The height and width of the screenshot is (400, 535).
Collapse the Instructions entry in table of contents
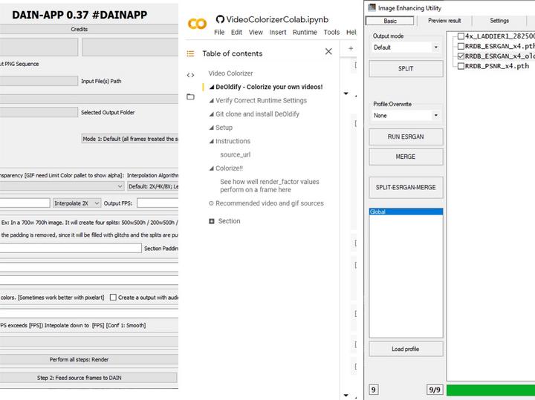[212, 142]
